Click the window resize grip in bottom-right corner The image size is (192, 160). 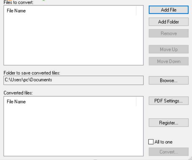click(190, 158)
